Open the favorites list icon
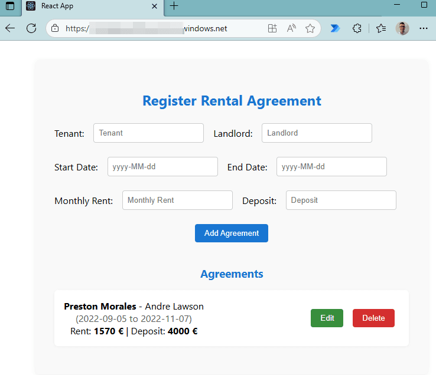 [x=381, y=28]
